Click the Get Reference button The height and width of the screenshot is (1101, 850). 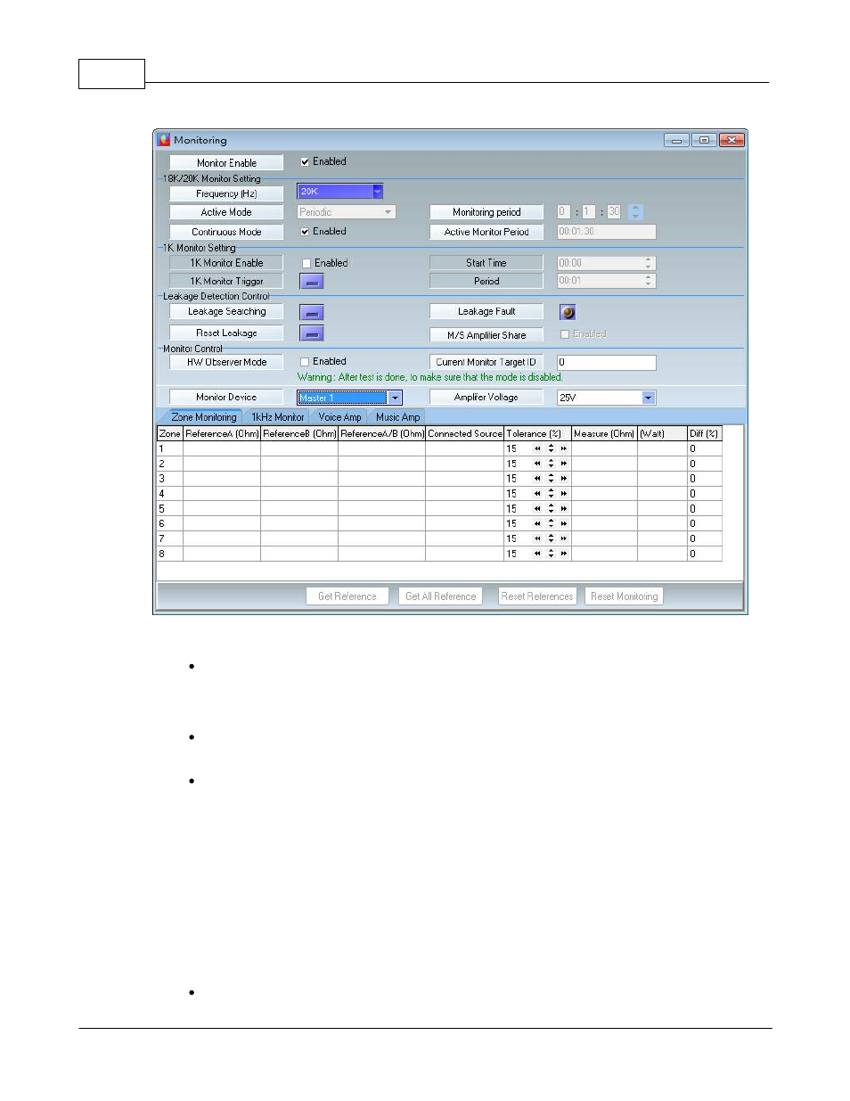coord(347,596)
